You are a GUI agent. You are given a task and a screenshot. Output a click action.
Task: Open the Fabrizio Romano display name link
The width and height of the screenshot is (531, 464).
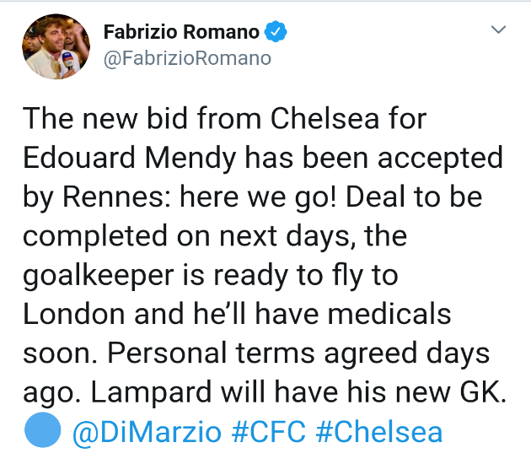point(180,33)
